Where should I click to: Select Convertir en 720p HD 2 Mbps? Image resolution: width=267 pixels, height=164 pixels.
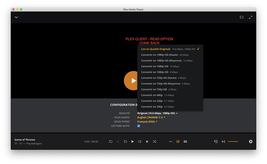[x=170, y=90]
